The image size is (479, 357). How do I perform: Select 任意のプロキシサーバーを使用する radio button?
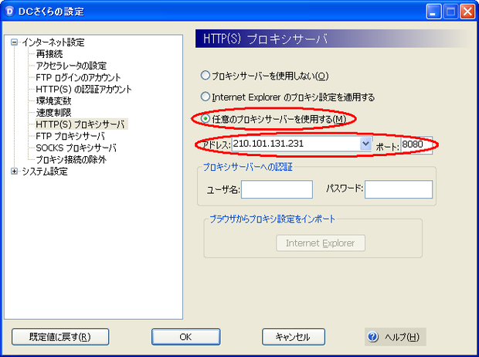click(x=206, y=118)
